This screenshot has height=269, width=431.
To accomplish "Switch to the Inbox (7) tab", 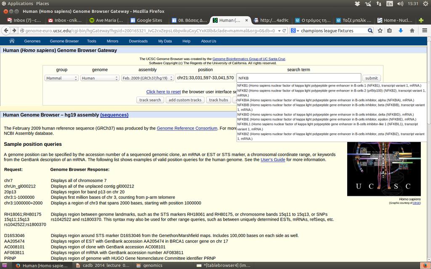I will click(24, 20).
